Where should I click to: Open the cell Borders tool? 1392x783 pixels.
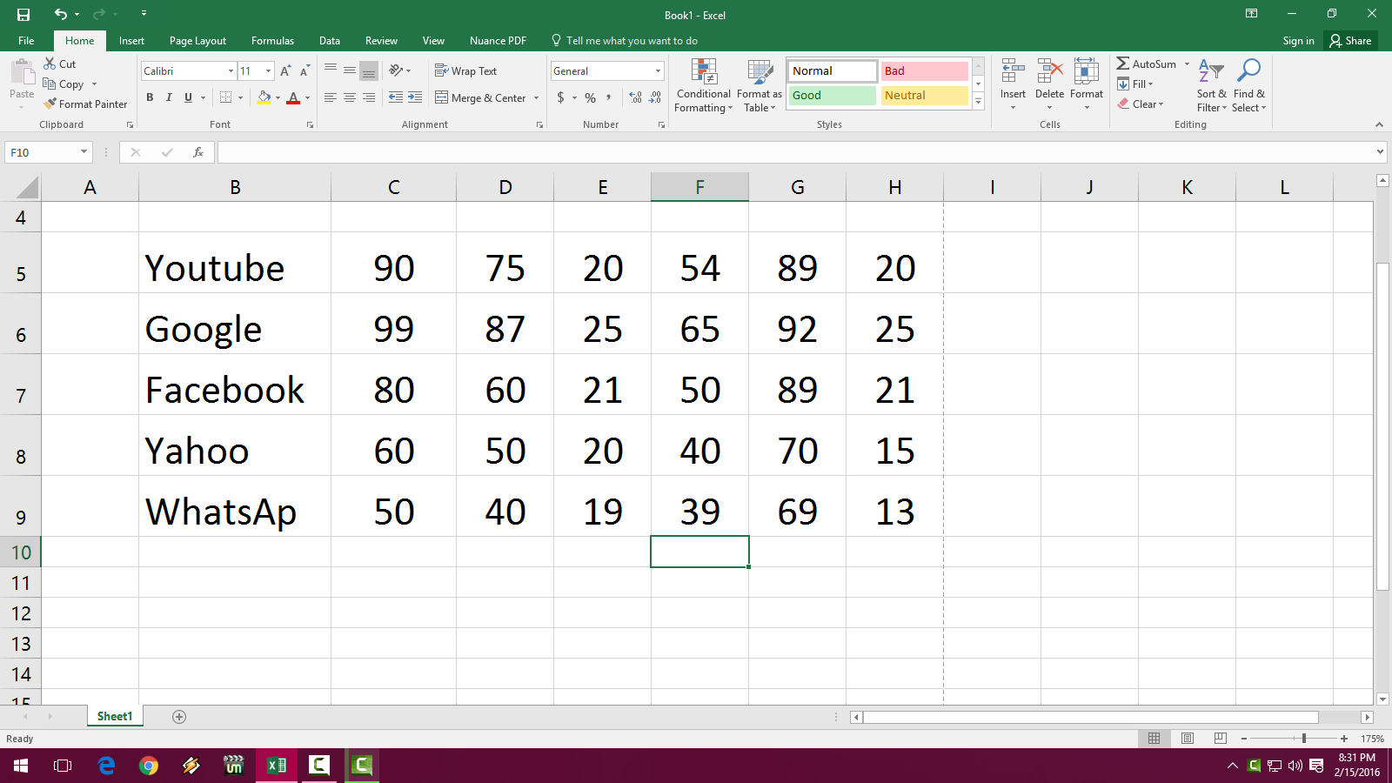[x=225, y=97]
